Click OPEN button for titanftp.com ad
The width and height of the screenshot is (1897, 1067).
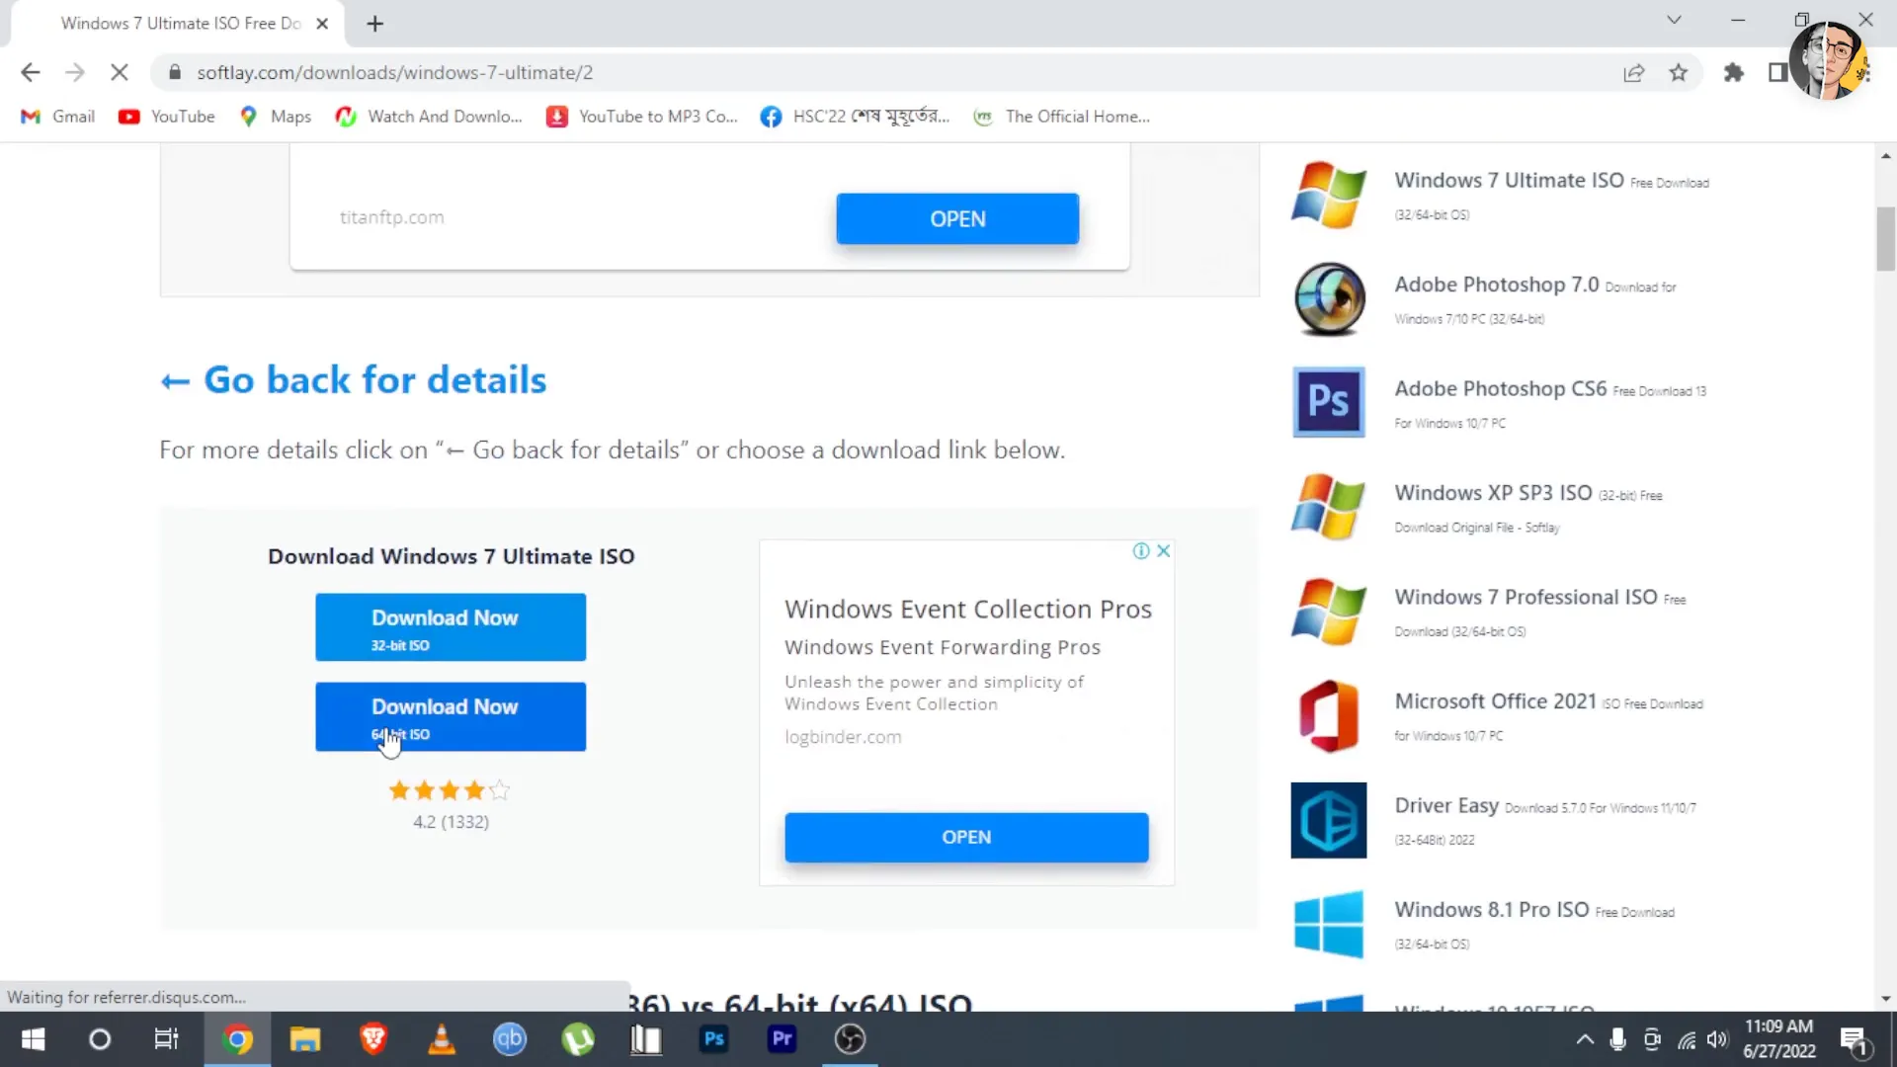click(957, 218)
